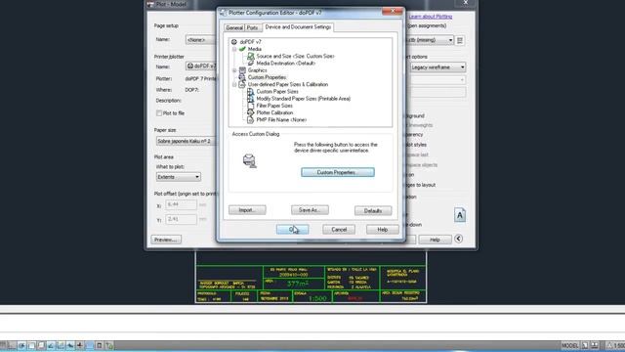Screen dimensions: 625x352
Task: Enable Plot to file checkbox
Action: tap(159, 113)
